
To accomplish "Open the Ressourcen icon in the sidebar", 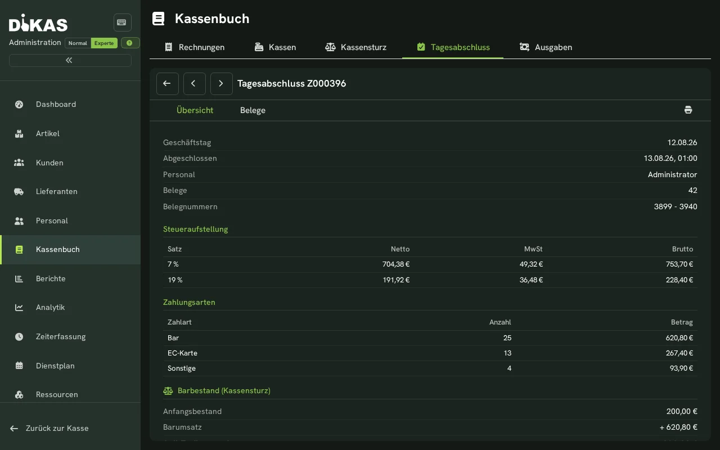I will coord(19,395).
